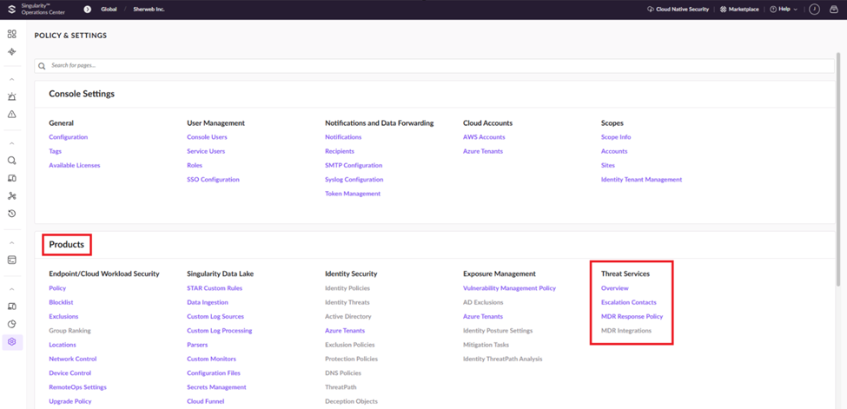Click the Help question mark icon
Screen dimensions: 847x409
pos(773,10)
